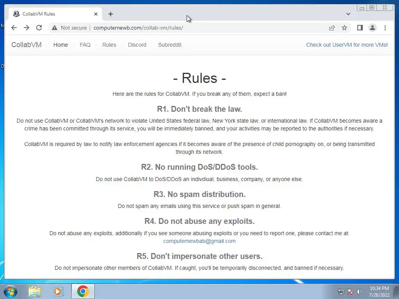Open the Chrome profile menu

(x=372, y=28)
